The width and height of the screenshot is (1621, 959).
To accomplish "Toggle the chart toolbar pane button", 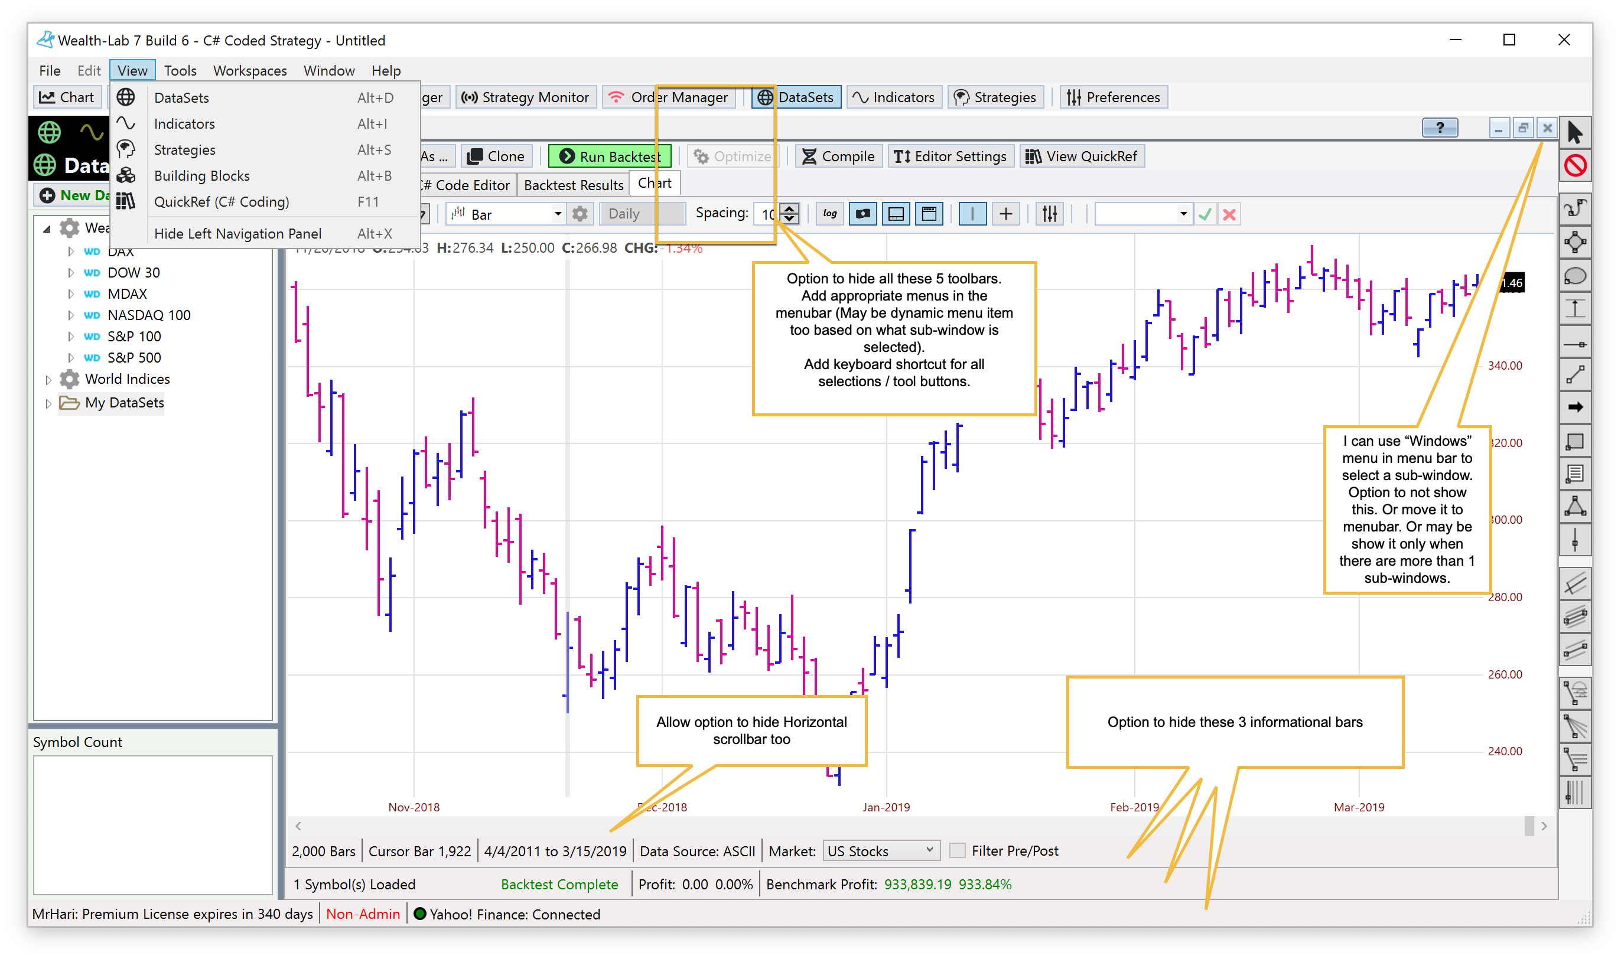I will pos(929,214).
